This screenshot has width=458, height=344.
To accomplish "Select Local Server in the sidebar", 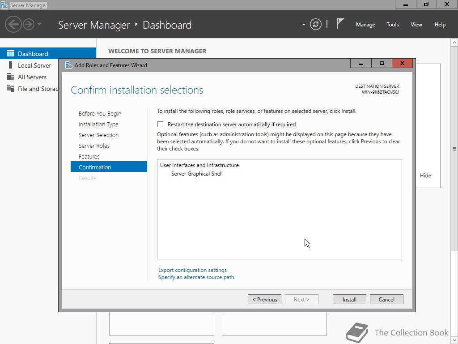I will 34,65.
